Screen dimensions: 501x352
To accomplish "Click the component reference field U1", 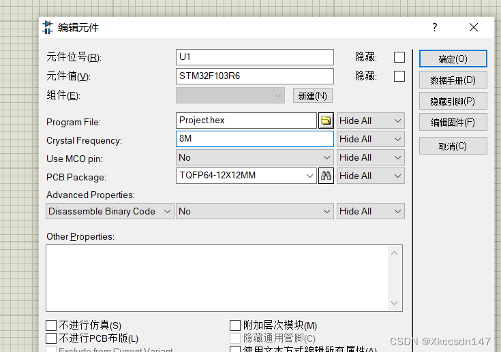I will 255,57.
